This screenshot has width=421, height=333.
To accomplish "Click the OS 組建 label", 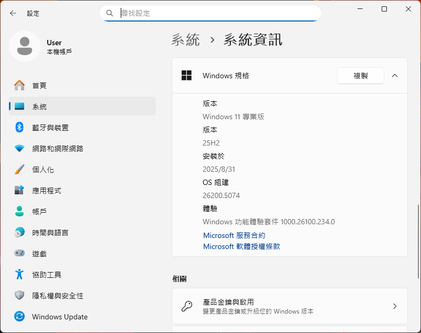I will [216, 182].
